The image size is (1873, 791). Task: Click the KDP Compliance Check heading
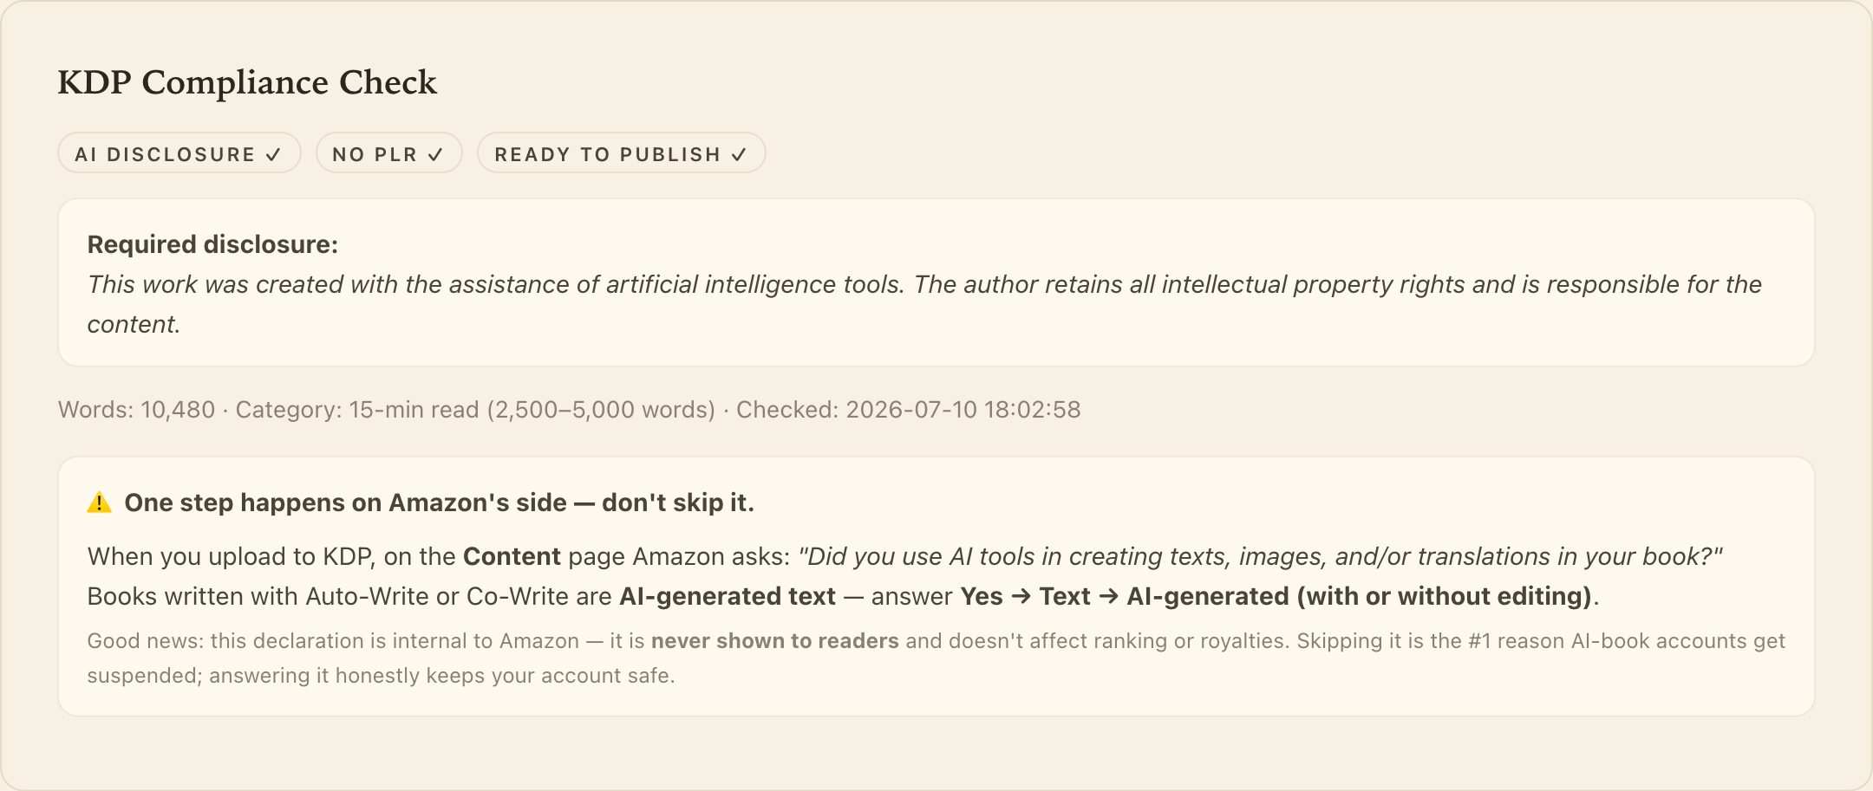pyautogui.click(x=247, y=82)
